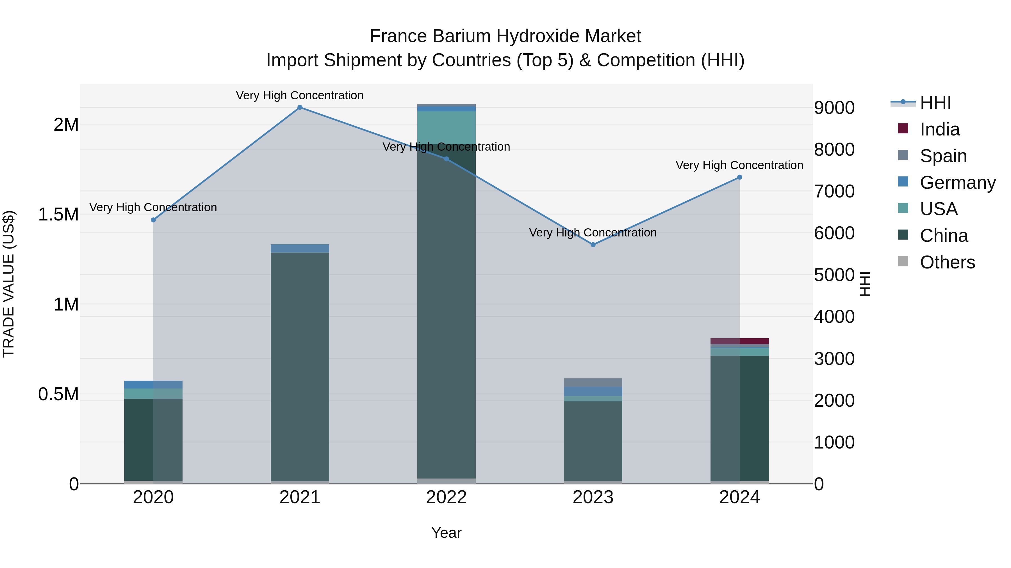1011x568 pixels.
Task: Click the Others gray color swatch
Action: point(903,261)
